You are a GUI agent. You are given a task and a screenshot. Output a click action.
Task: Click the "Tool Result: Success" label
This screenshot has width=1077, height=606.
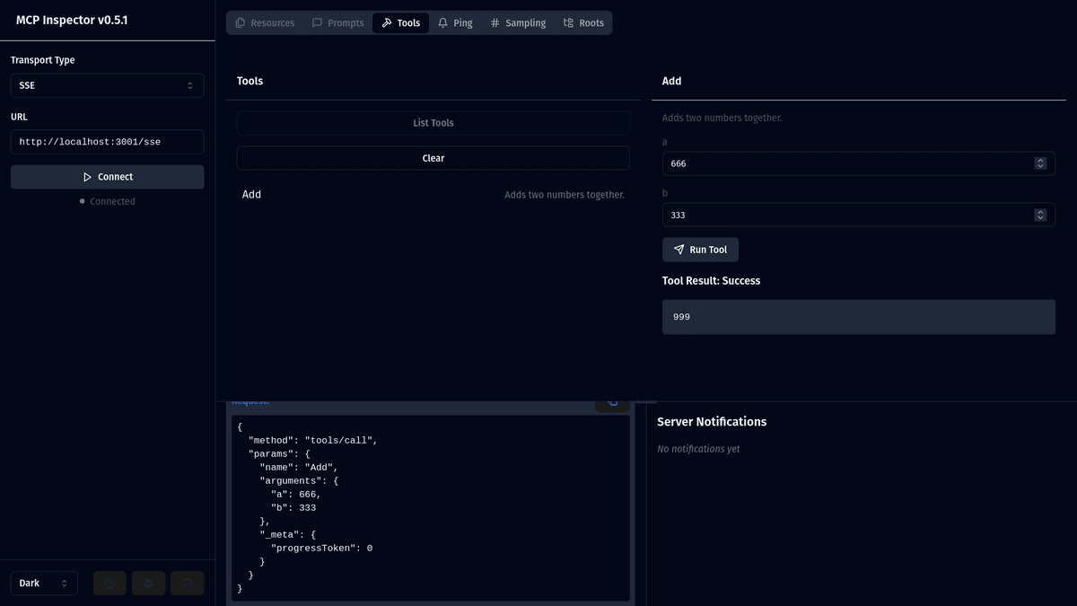(711, 281)
